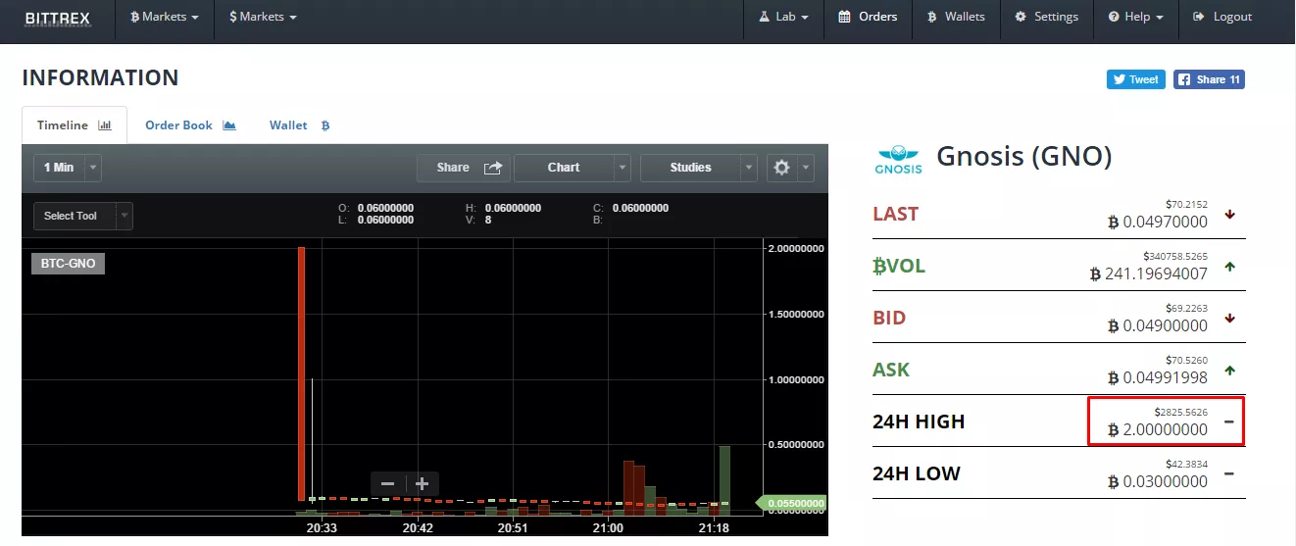Open the Orders page

868,17
